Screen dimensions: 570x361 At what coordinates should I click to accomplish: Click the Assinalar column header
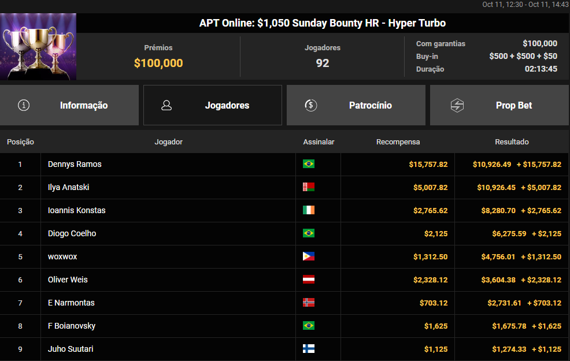tap(319, 142)
